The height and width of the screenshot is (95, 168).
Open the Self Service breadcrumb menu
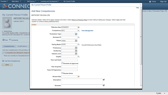(31, 1)
